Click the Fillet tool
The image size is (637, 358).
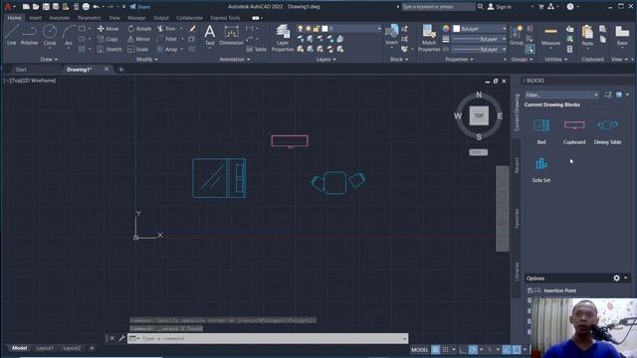click(167, 39)
